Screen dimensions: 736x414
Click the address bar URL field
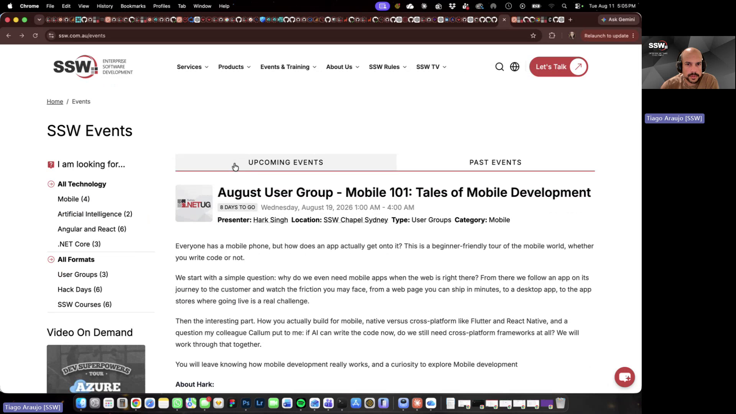point(291,36)
